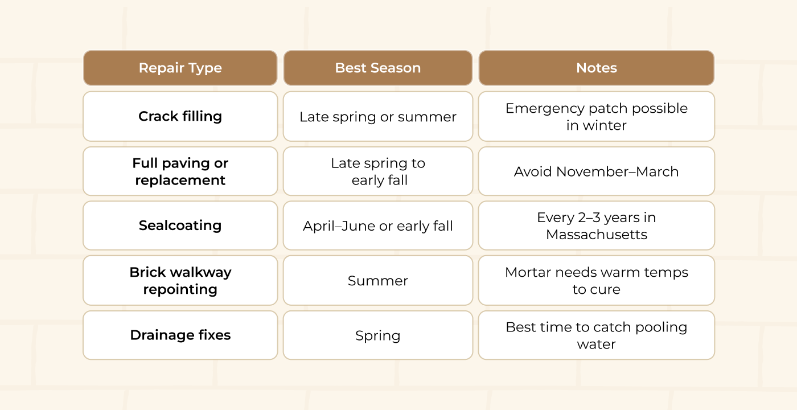Click the Summer season cell
The height and width of the screenshot is (410, 797).
pyautogui.click(x=378, y=281)
